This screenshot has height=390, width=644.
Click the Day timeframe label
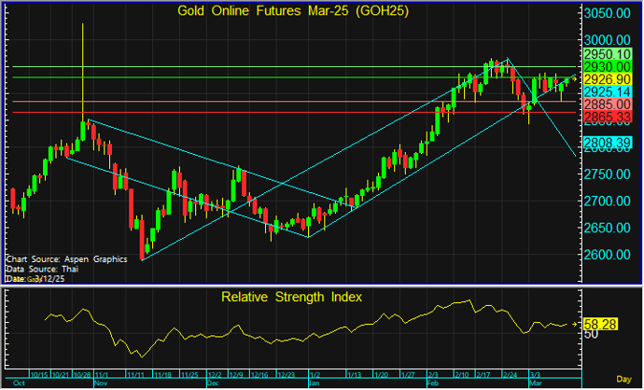tap(623, 380)
